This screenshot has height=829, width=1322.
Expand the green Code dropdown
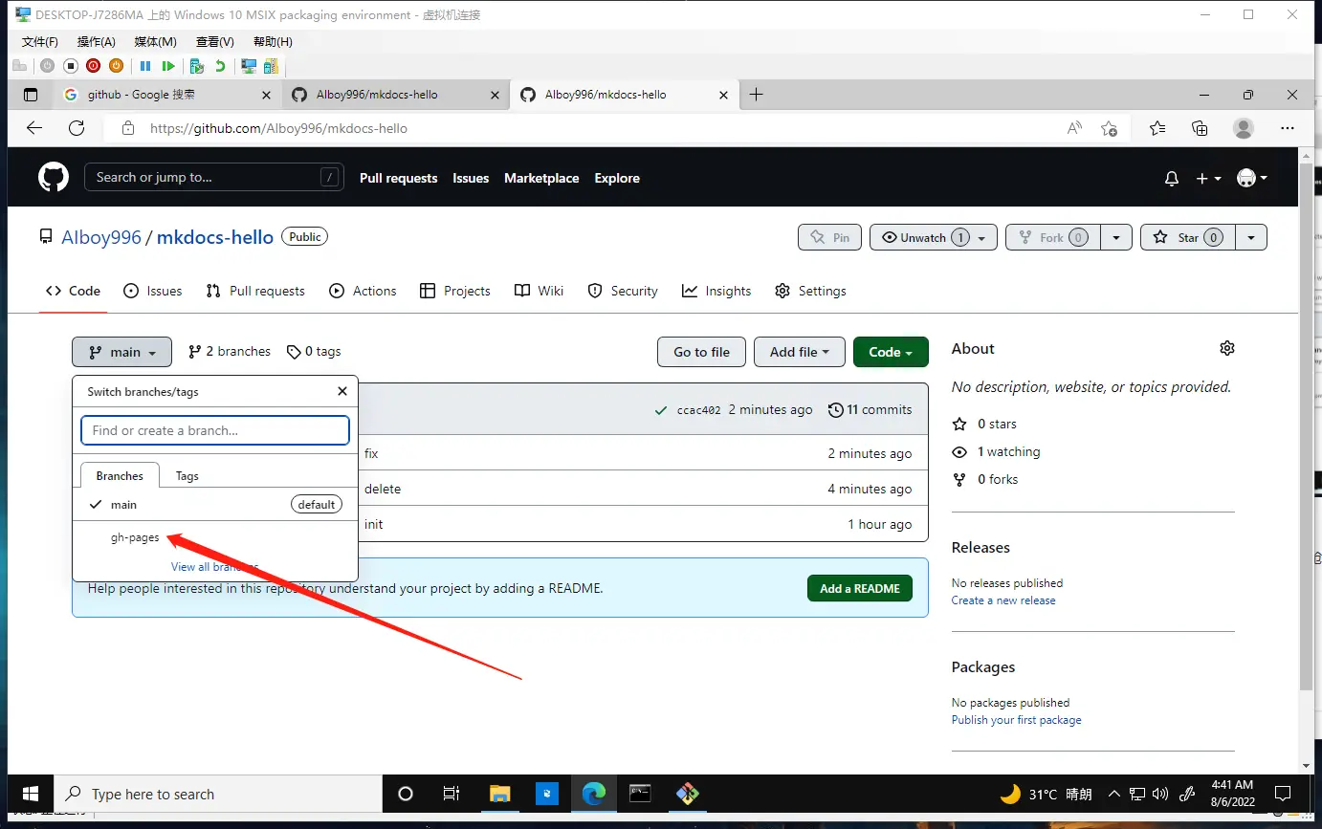coord(890,353)
